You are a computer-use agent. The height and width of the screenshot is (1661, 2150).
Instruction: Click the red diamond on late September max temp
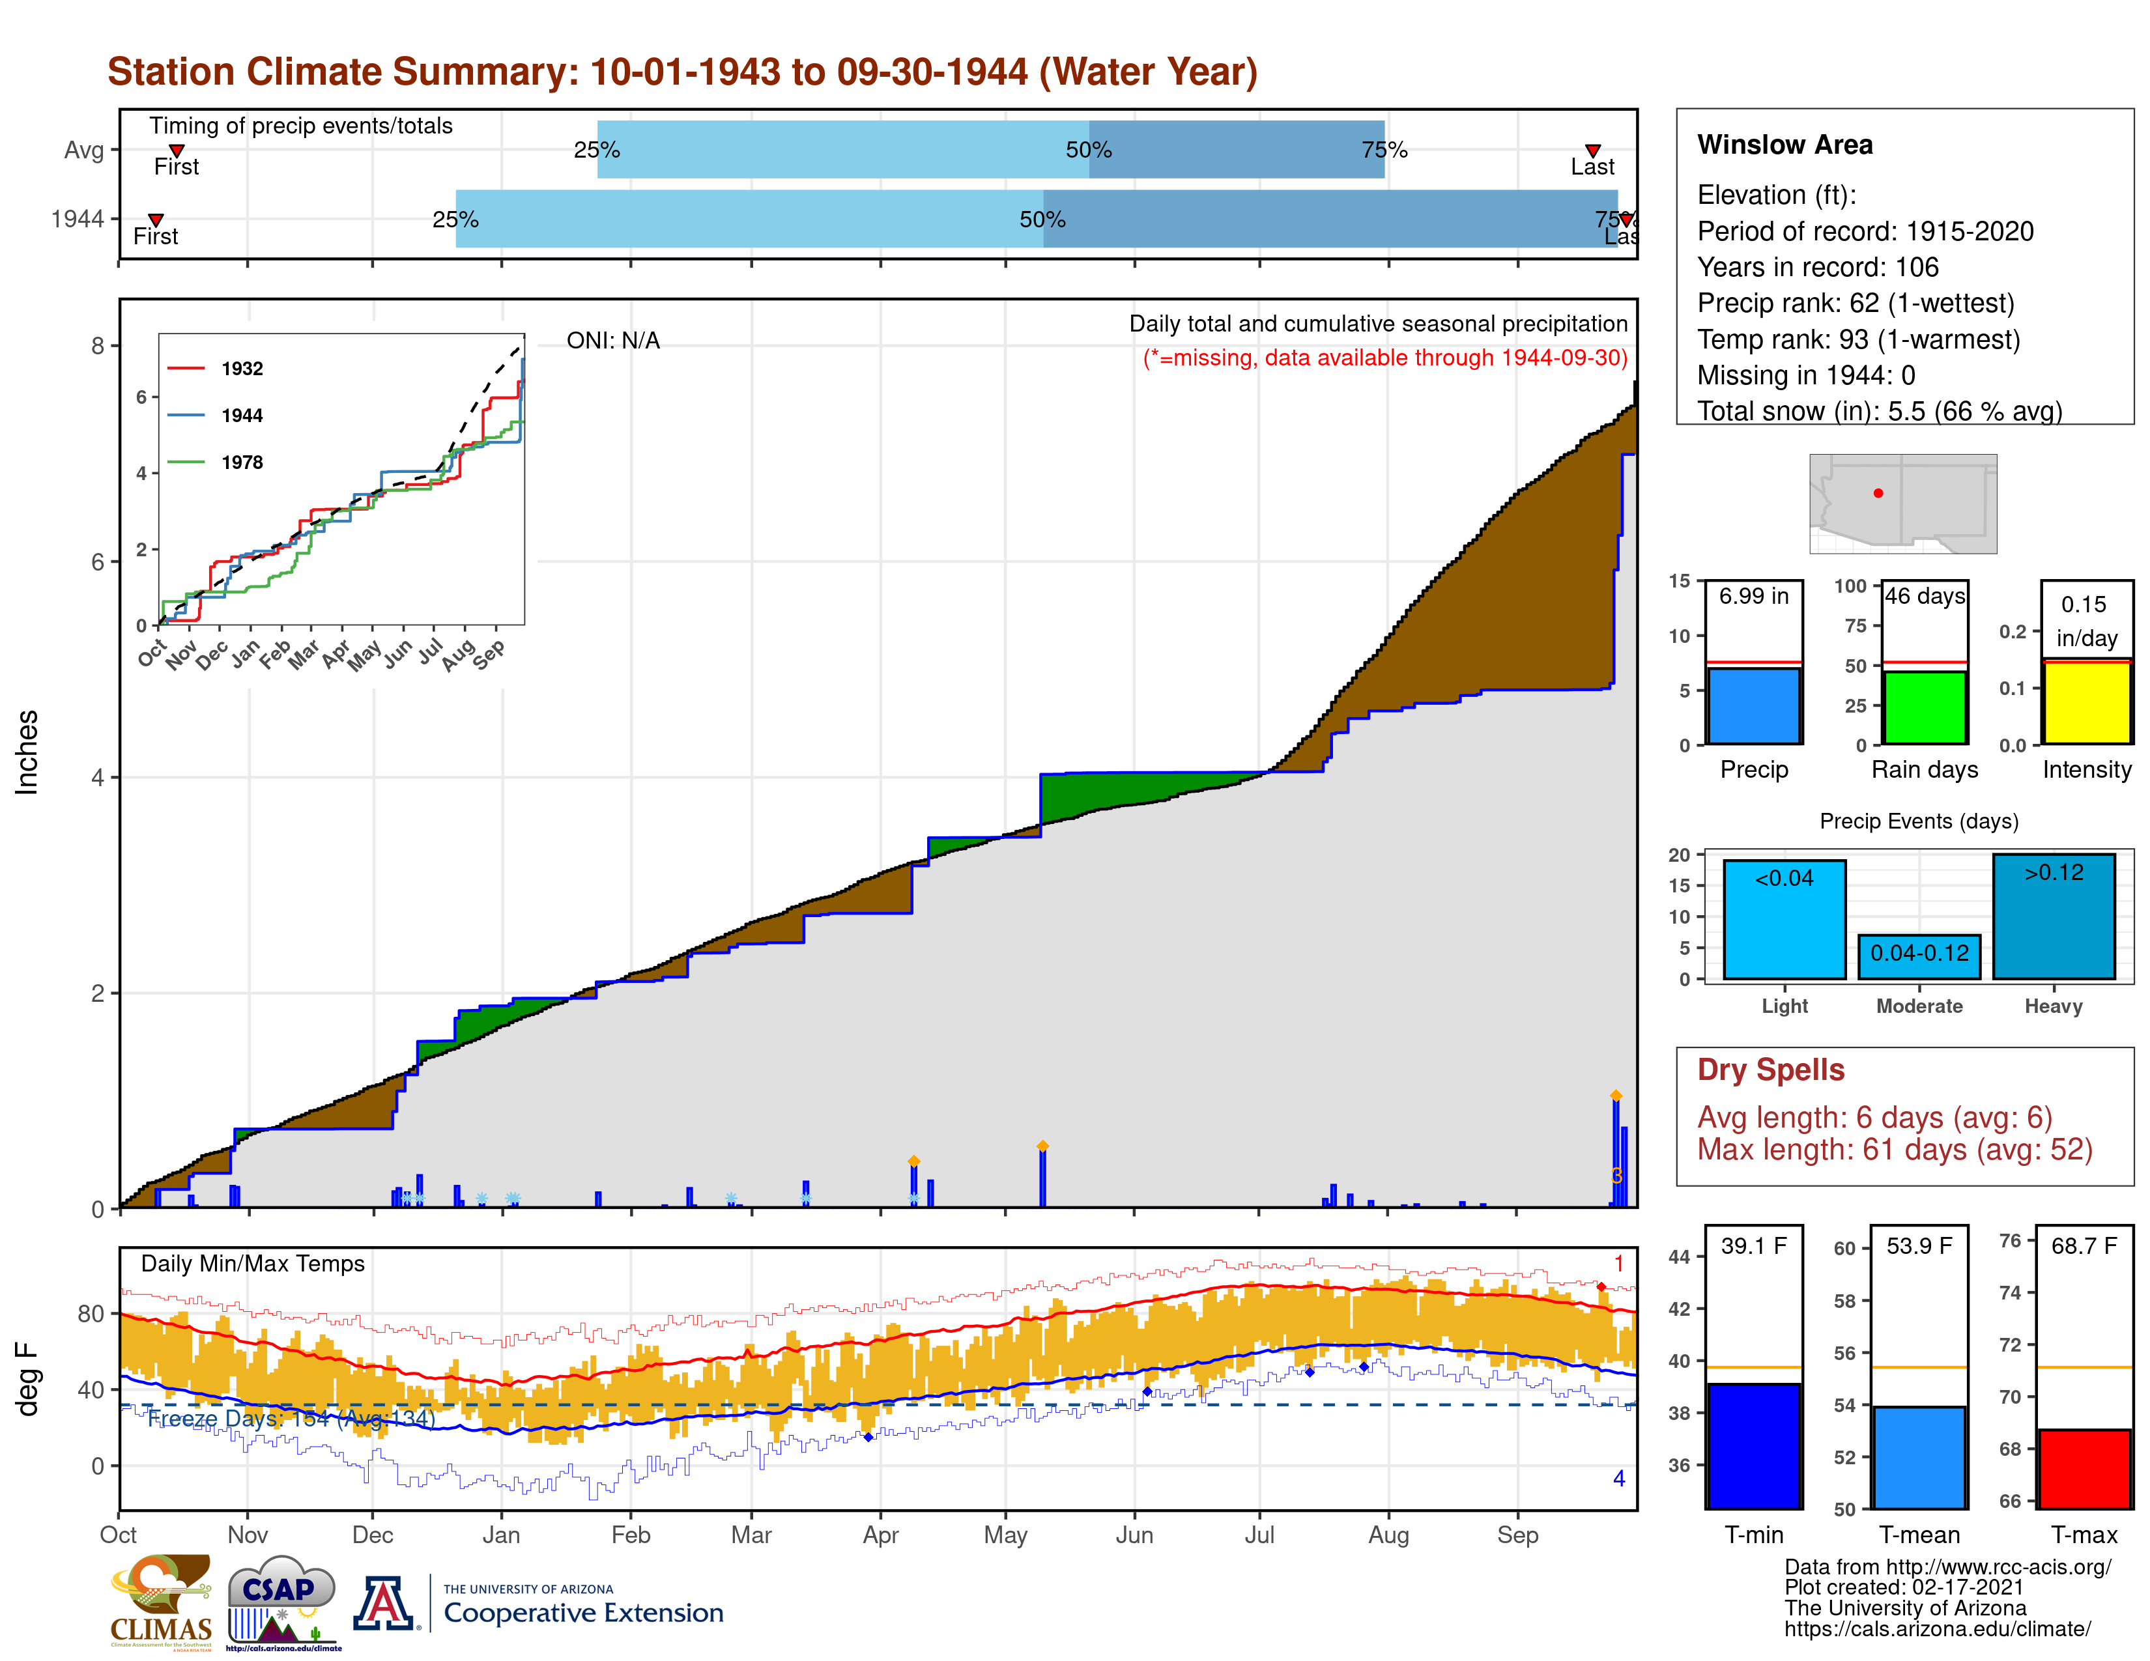coord(1601,1287)
